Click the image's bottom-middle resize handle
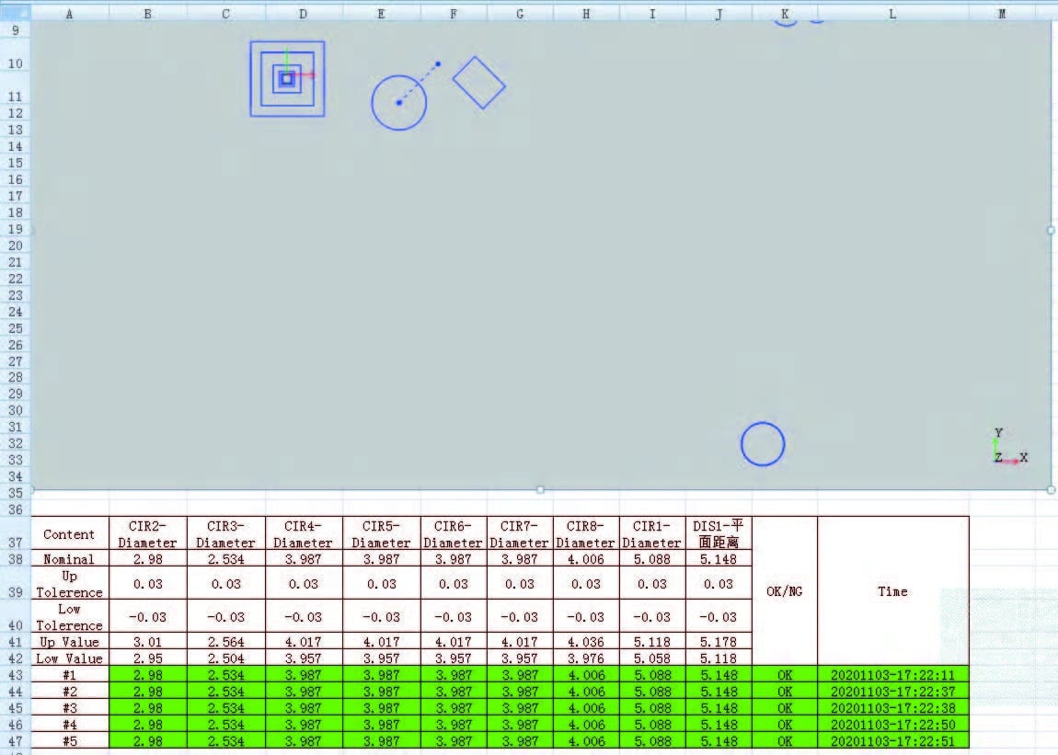 click(x=540, y=490)
